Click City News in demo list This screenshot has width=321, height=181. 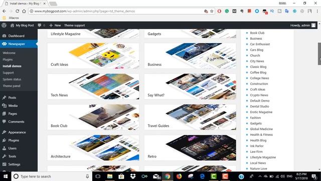pyautogui.click(x=257, y=61)
